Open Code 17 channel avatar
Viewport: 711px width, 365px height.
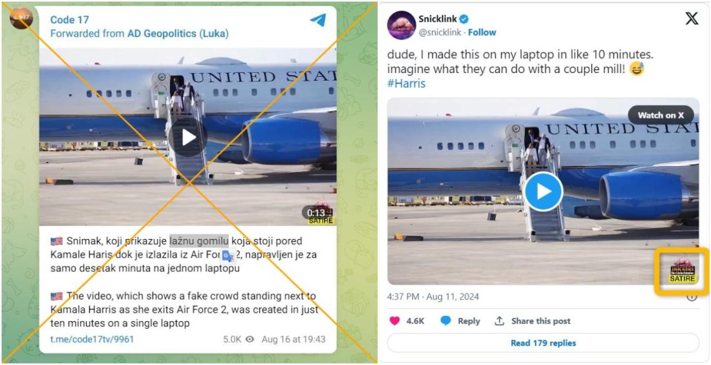click(21, 17)
